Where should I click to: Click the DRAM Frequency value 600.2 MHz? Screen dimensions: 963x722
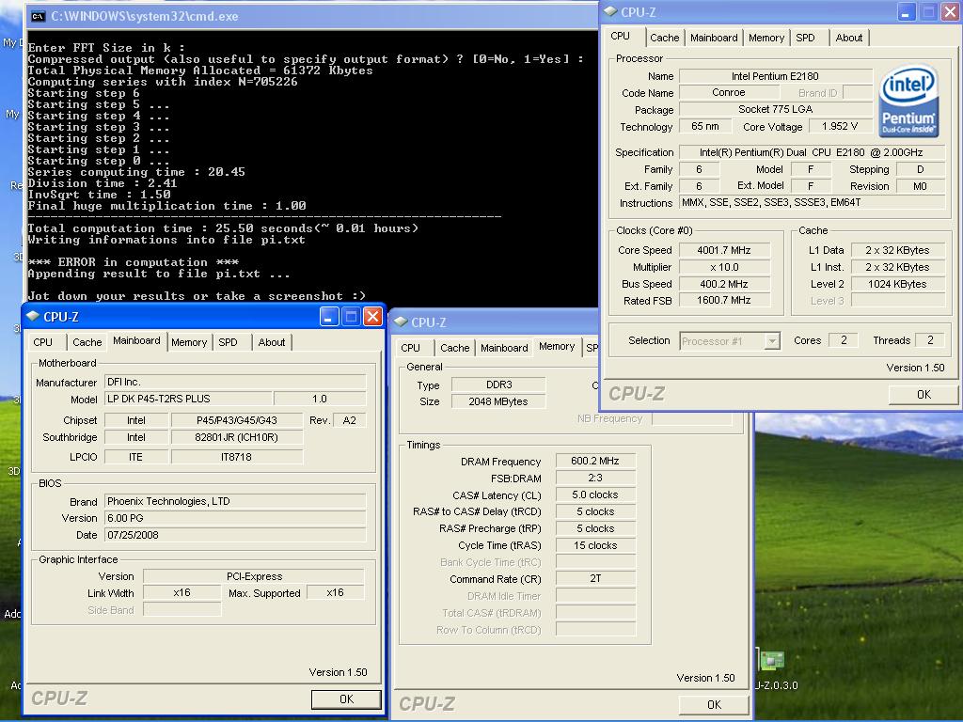(x=595, y=461)
